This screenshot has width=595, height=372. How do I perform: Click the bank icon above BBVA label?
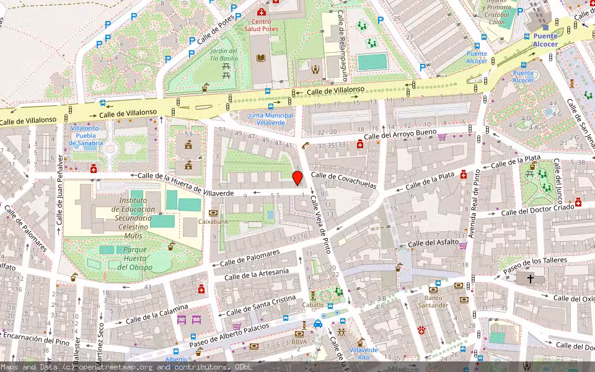(x=299, y=334)
